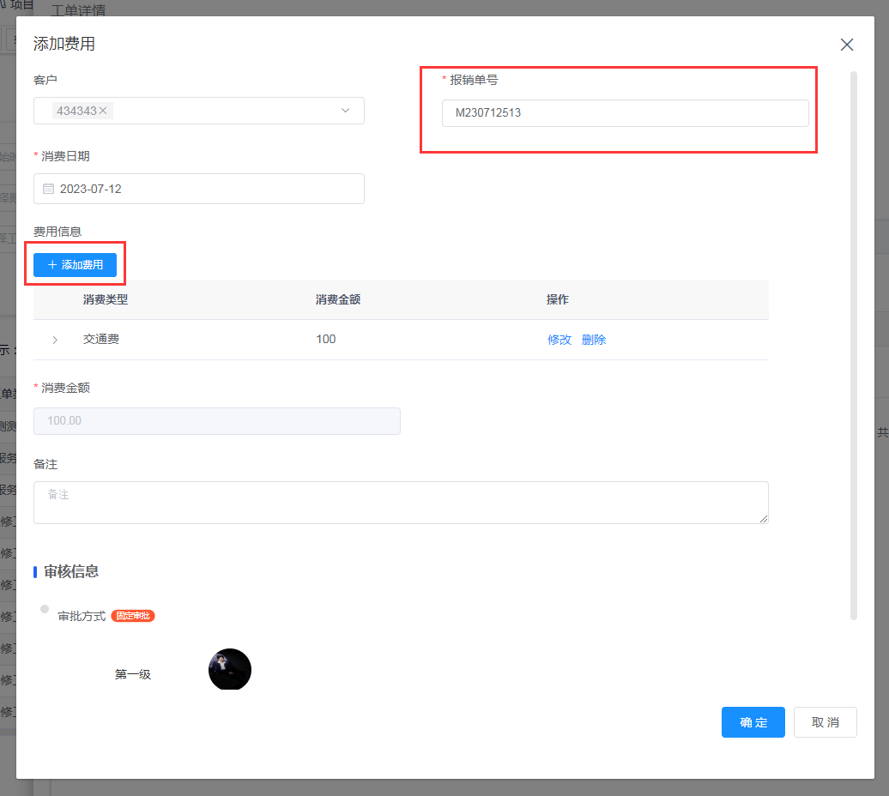Remove the 434343 customer tag
The height and width of the screenshot is (796, 889).
pos(103,111)
